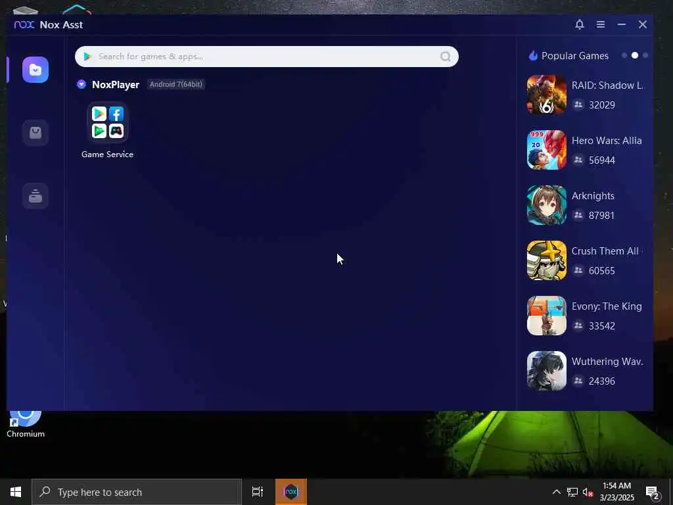
Task: Click the muted volume tray icon
Action: [587, 492]
